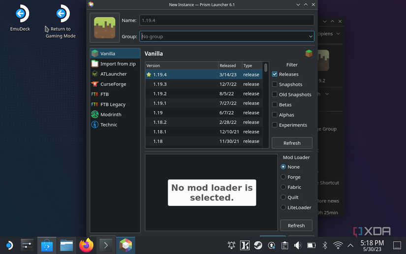
Task: Select version 1.18.1 row
Action: tap(204, 132)
